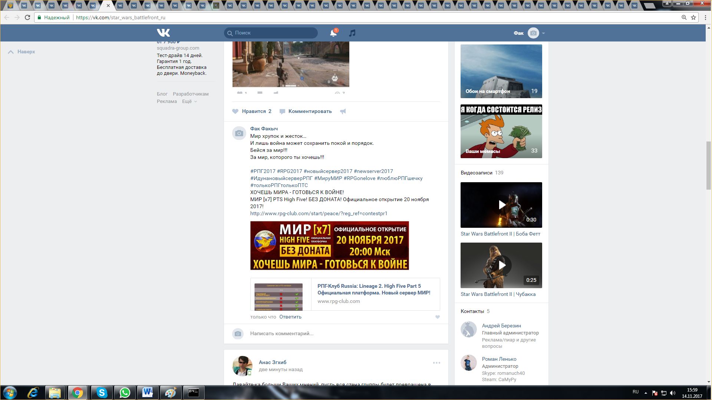Screen dimensions: 712x400
Task: Open Обои на смартфон album
Action: pos(501,71)
